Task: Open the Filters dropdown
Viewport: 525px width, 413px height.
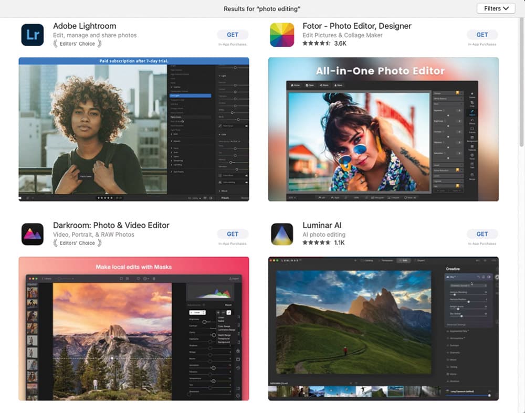Action: tap(496, 9)
